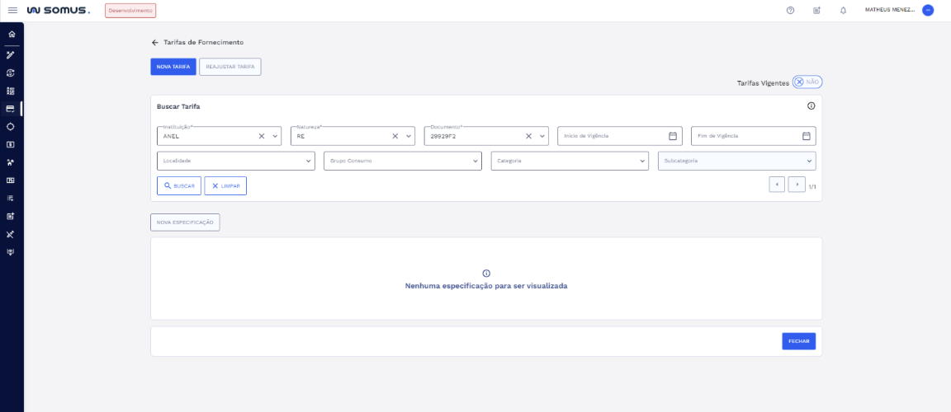Click the info icon in Buscar Tarifa panel
This screenshot has width=951, height=412.
[811, 106]
